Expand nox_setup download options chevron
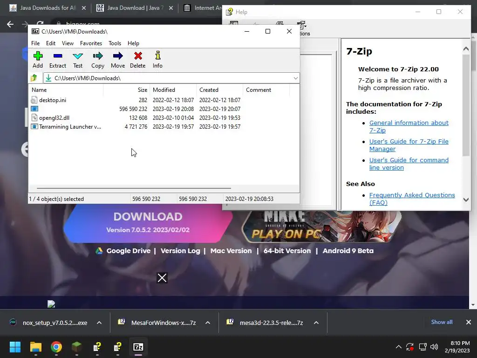Image resolution: width=477 pixels, height=358 pixels. coord(99,323)
